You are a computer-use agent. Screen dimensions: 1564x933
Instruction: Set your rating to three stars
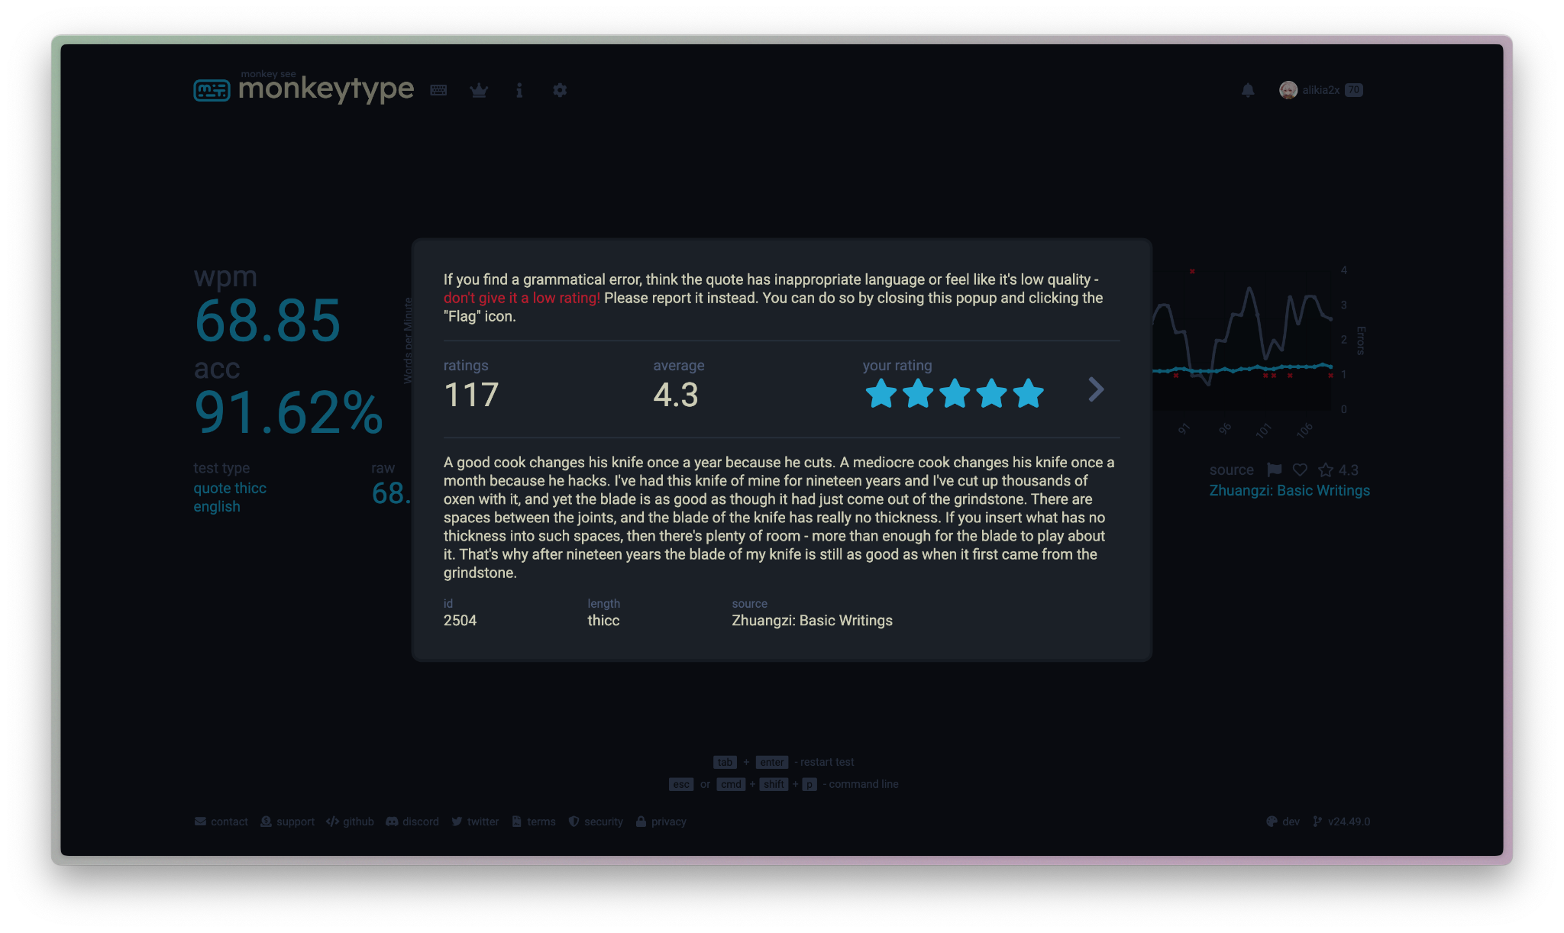pyautogui.click(x=955, y=394)
